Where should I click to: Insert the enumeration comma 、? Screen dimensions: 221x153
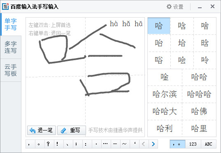[x=68, y=144]
